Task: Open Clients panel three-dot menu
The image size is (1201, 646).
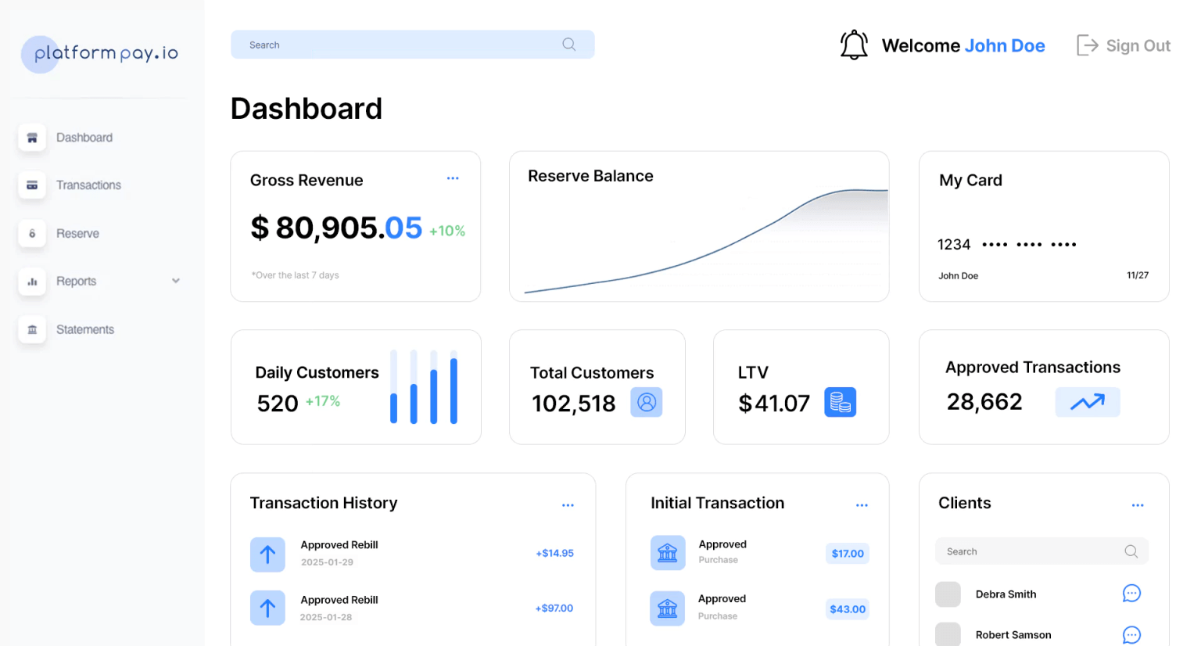Action: pyautogui.click(x=1138, y=505)
